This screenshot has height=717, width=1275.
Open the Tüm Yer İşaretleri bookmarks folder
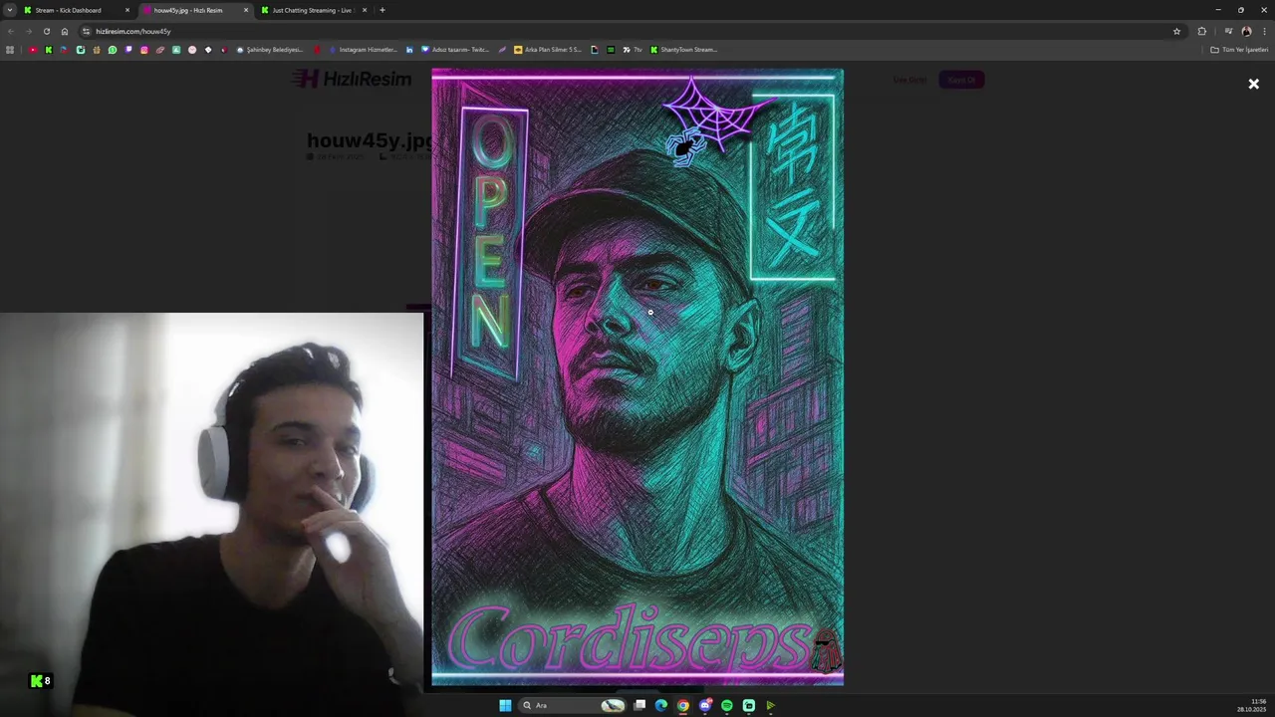[1239, 50]
